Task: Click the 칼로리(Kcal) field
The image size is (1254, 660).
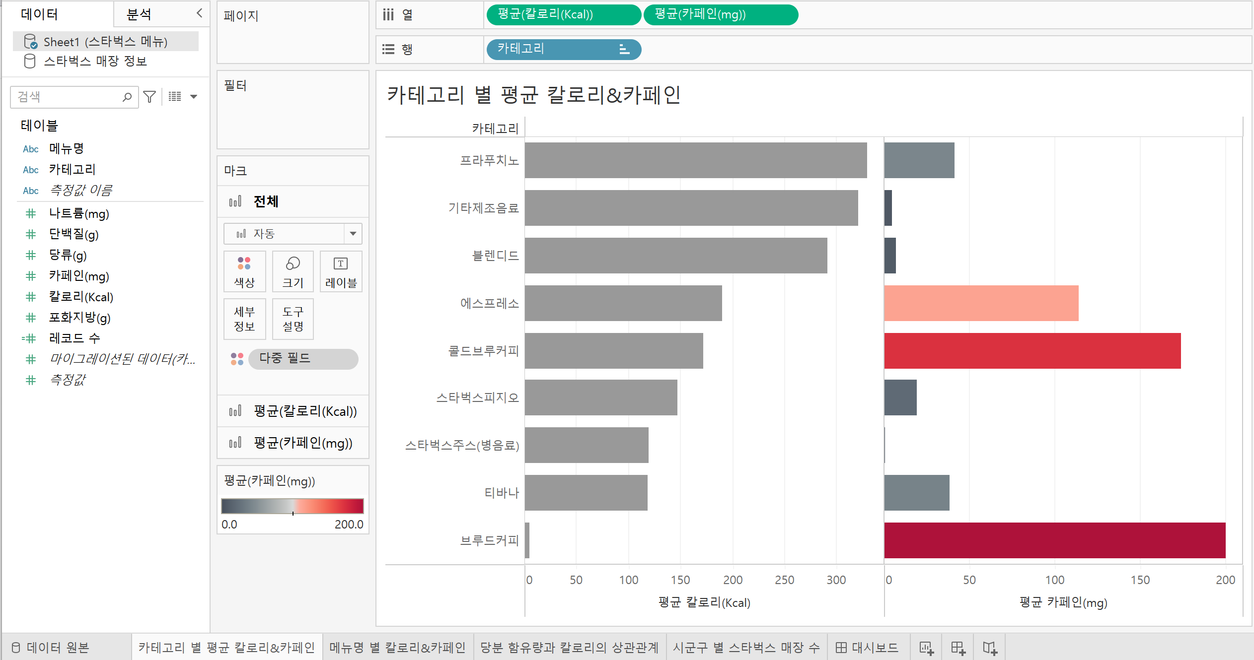Action: [x=81, y=297]
